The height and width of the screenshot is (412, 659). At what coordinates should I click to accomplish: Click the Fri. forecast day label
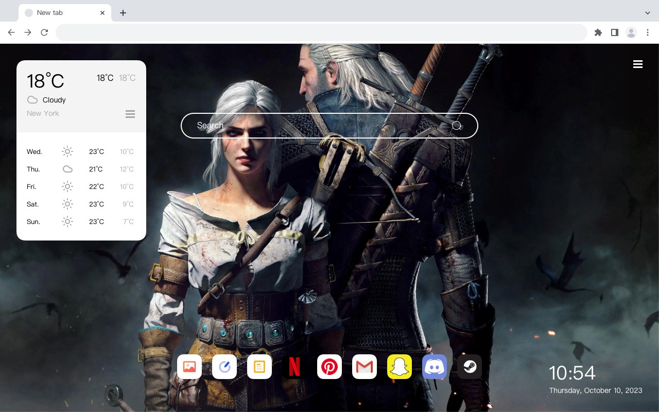click(x=31, y=186)
